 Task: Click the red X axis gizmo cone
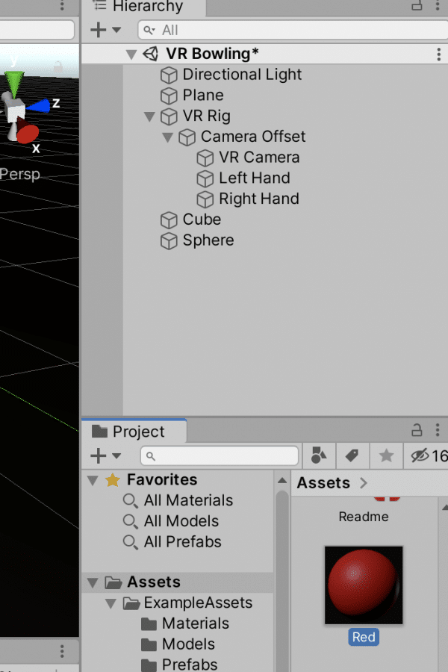pyautogui.click(x=27, y=131)
